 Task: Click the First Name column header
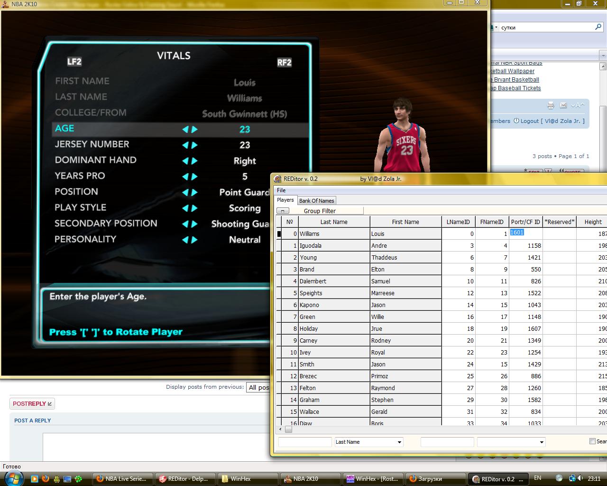(x=405, y=222)
